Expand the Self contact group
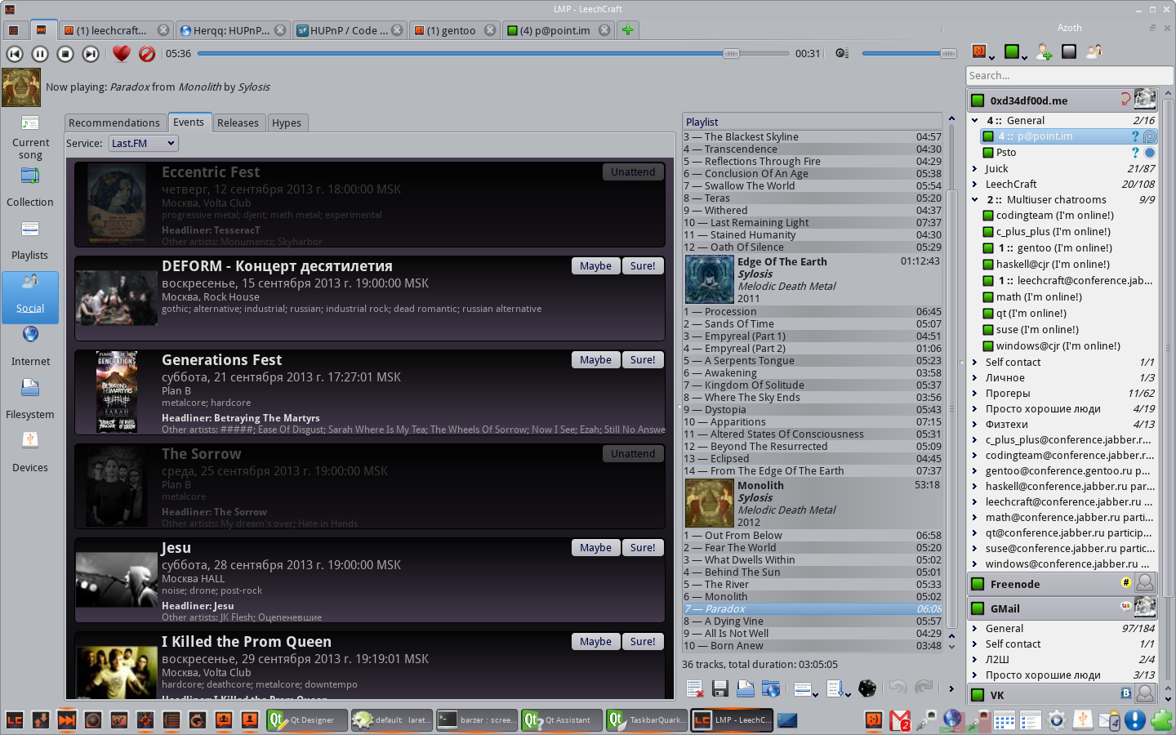Screen dimensions: 1176x735 point(975,363)
